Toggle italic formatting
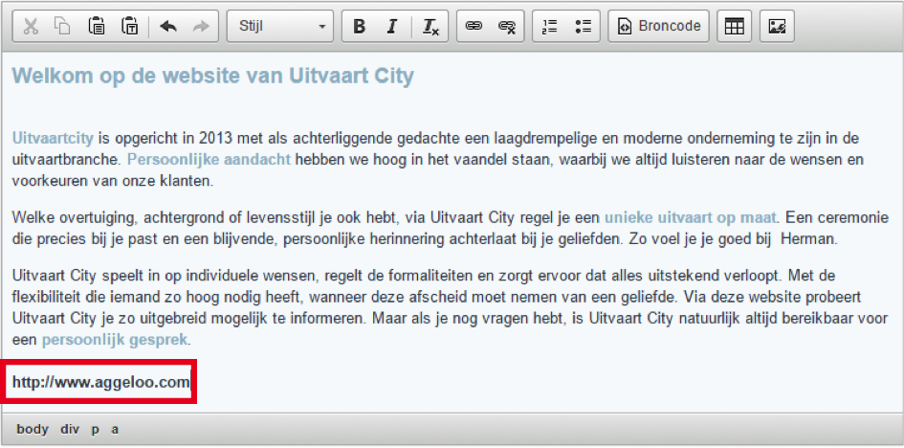This screenshot has width=904, height=448. click(392, 27)
